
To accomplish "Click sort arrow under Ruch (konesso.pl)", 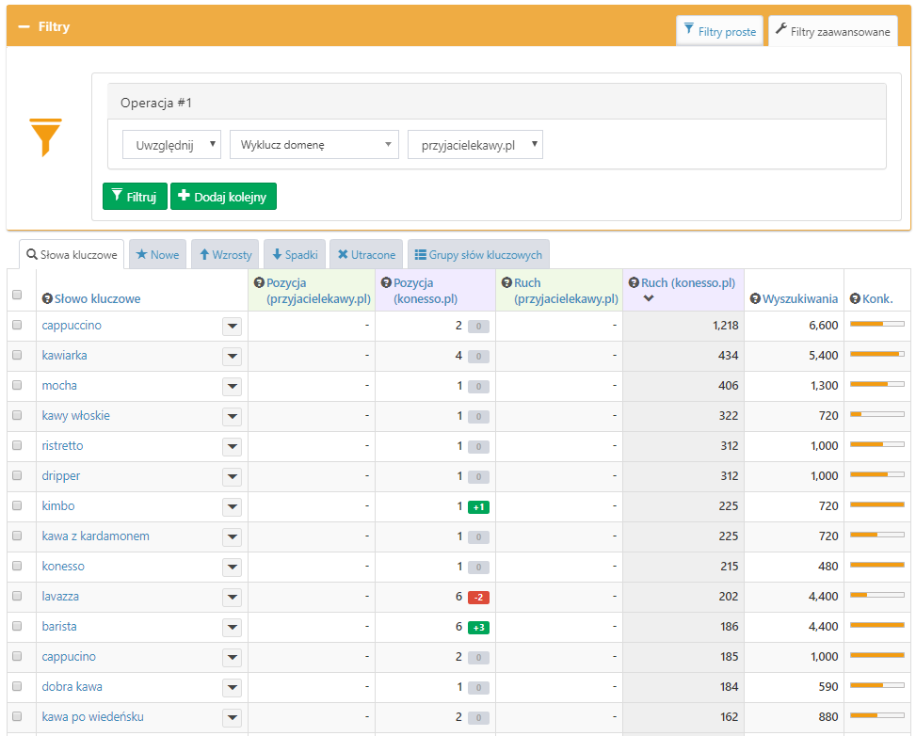I will tap(649, 299).
